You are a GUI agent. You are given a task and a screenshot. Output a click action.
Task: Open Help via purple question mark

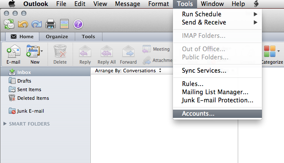click(78, 24)
